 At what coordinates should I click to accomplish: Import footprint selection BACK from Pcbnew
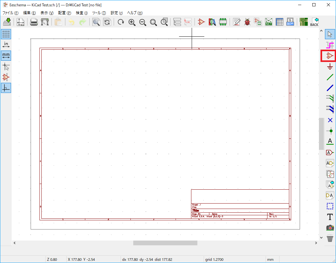(314, 22)
